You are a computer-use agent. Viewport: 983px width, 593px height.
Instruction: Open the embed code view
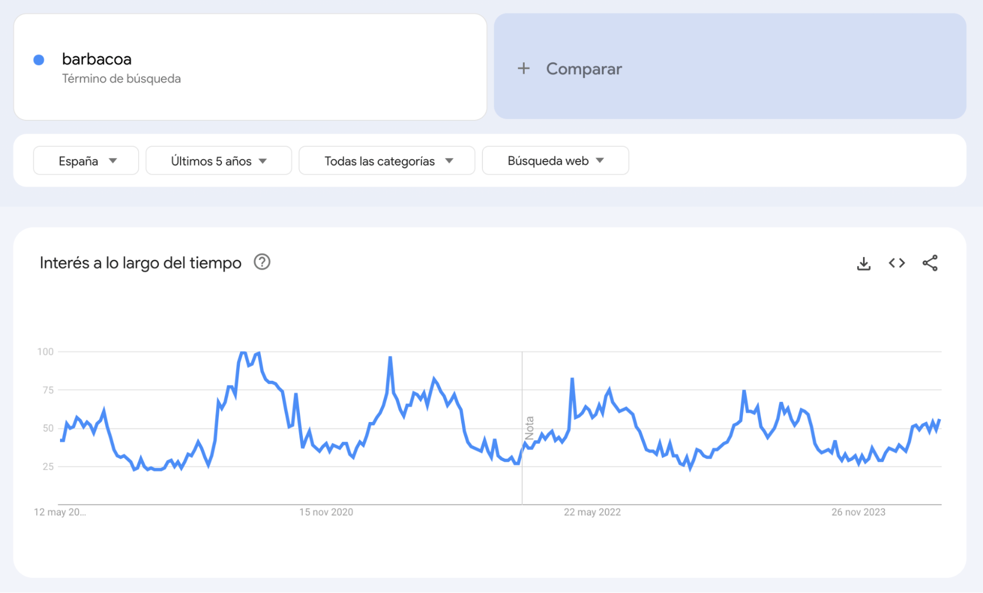click(896, 263)
